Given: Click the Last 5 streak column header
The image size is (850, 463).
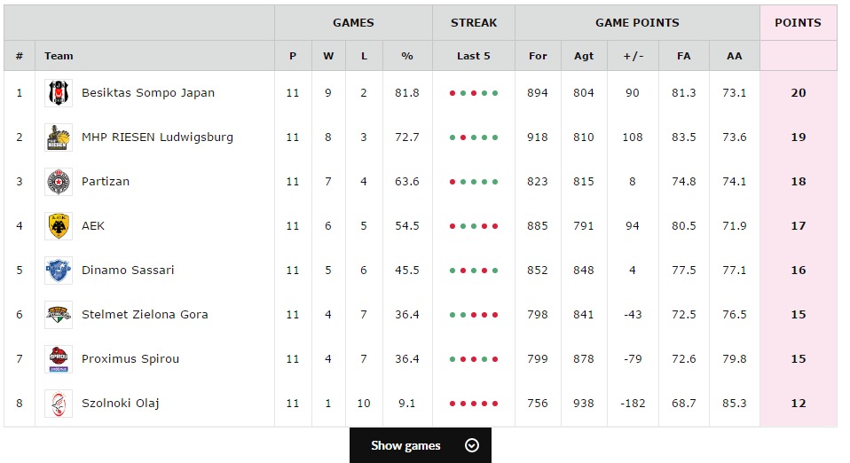Looking at the screenshot, I should pos(474,56).
